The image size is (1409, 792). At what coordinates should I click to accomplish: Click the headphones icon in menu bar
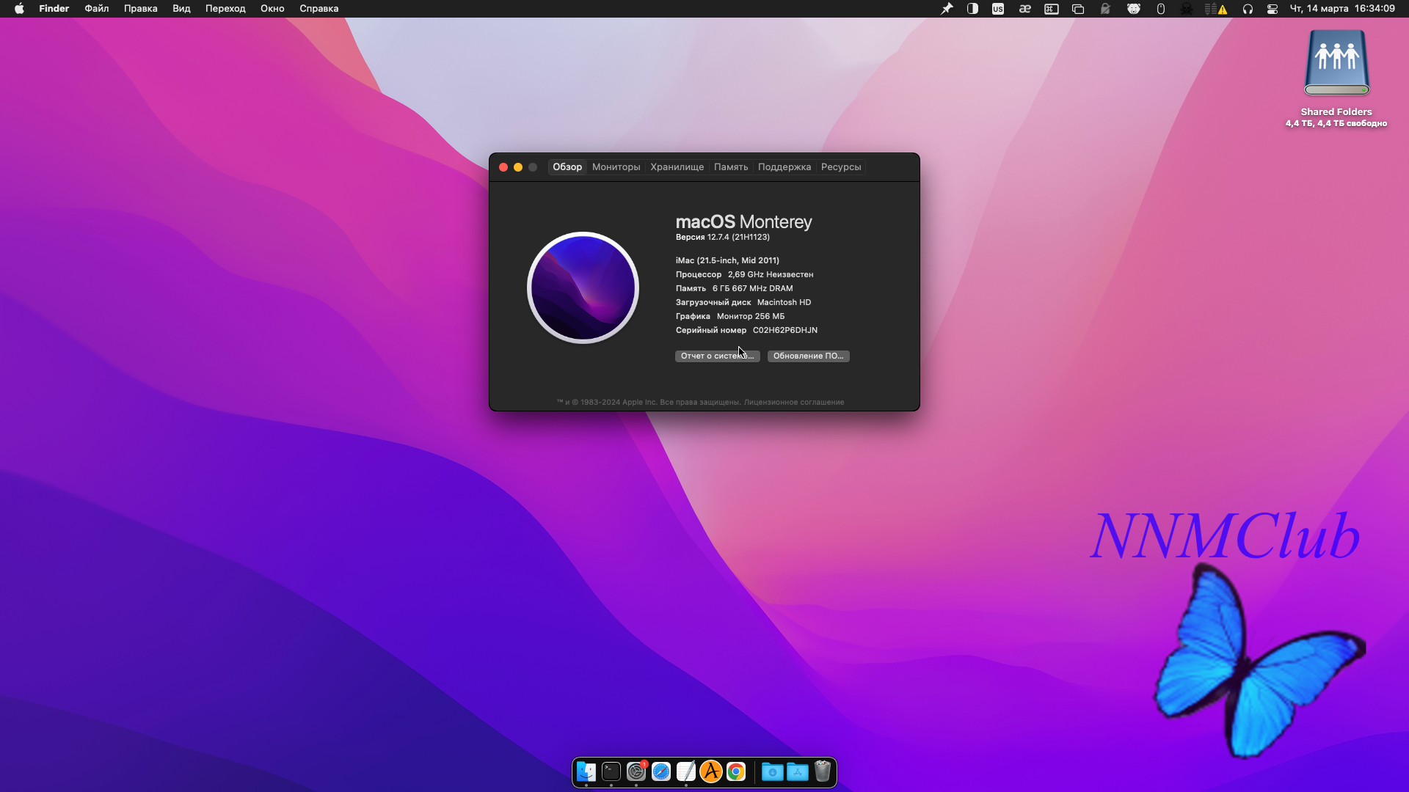point(1248,9)
